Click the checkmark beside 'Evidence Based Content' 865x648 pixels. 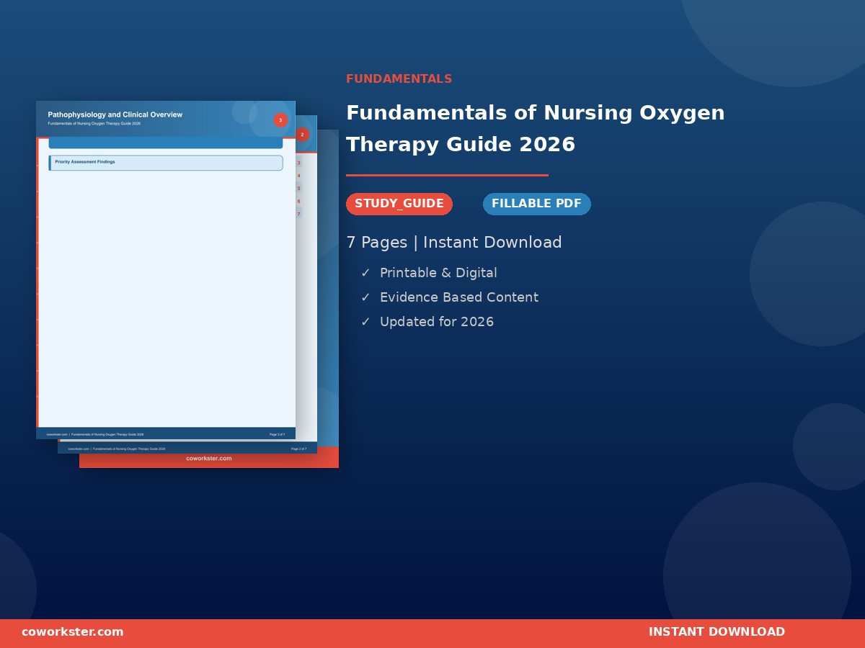(365, 298)
